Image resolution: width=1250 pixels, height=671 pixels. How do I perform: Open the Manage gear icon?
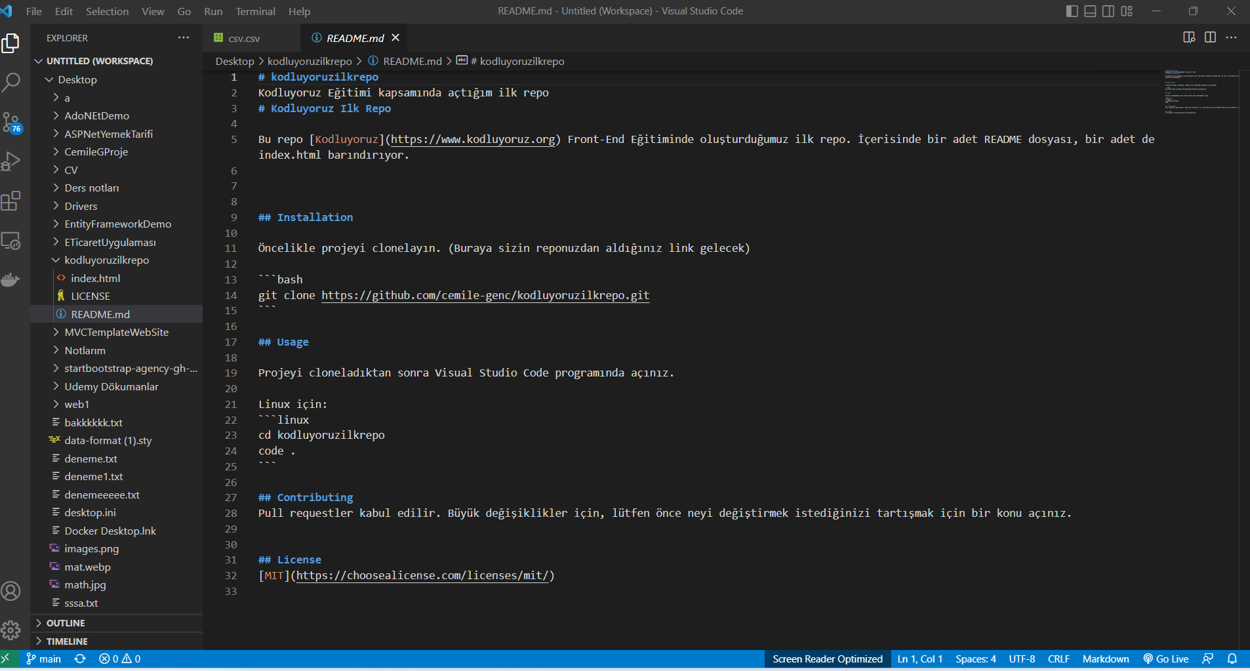[11, 630]
